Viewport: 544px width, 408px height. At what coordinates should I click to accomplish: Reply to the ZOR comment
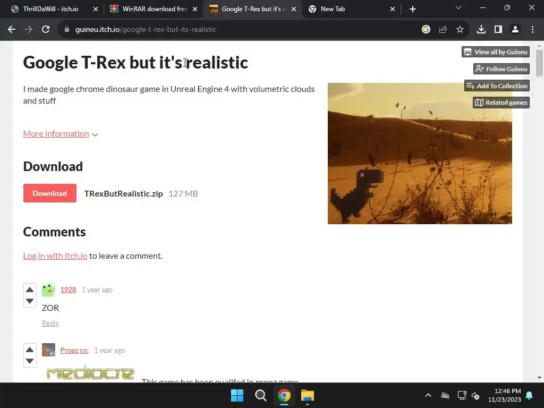click(50, 324)
